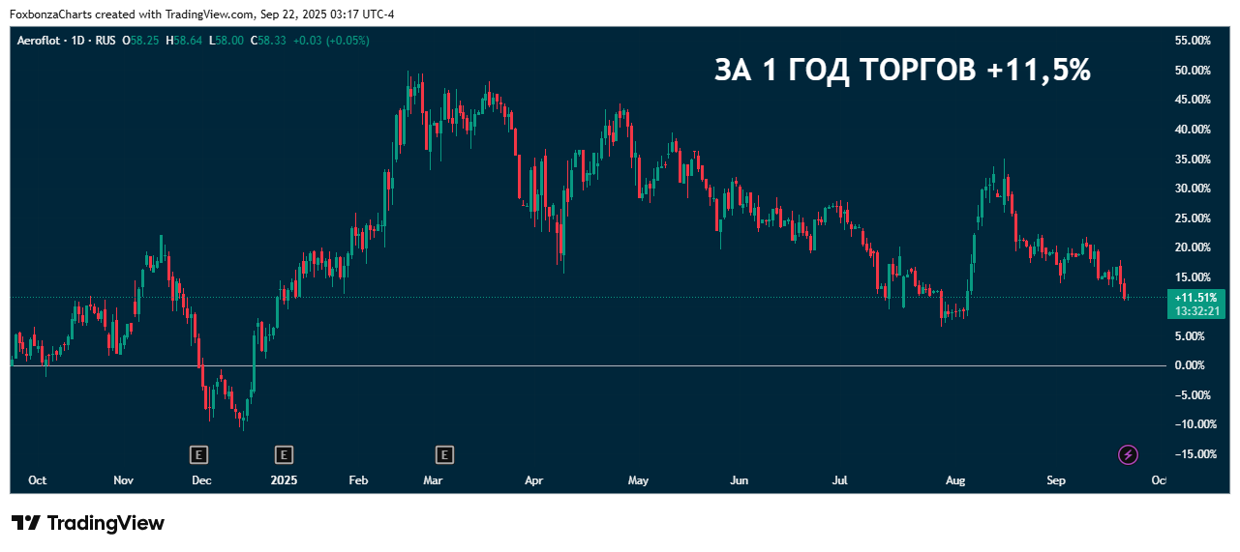Click the earnings marker near Mar
This screenshot has height=552, width=1240.
pos(445,453)
